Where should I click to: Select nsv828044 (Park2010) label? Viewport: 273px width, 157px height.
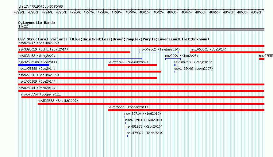[x=37, y=88]
